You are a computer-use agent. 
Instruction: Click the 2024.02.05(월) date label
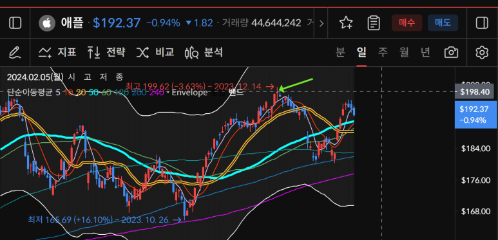(35, 77)
